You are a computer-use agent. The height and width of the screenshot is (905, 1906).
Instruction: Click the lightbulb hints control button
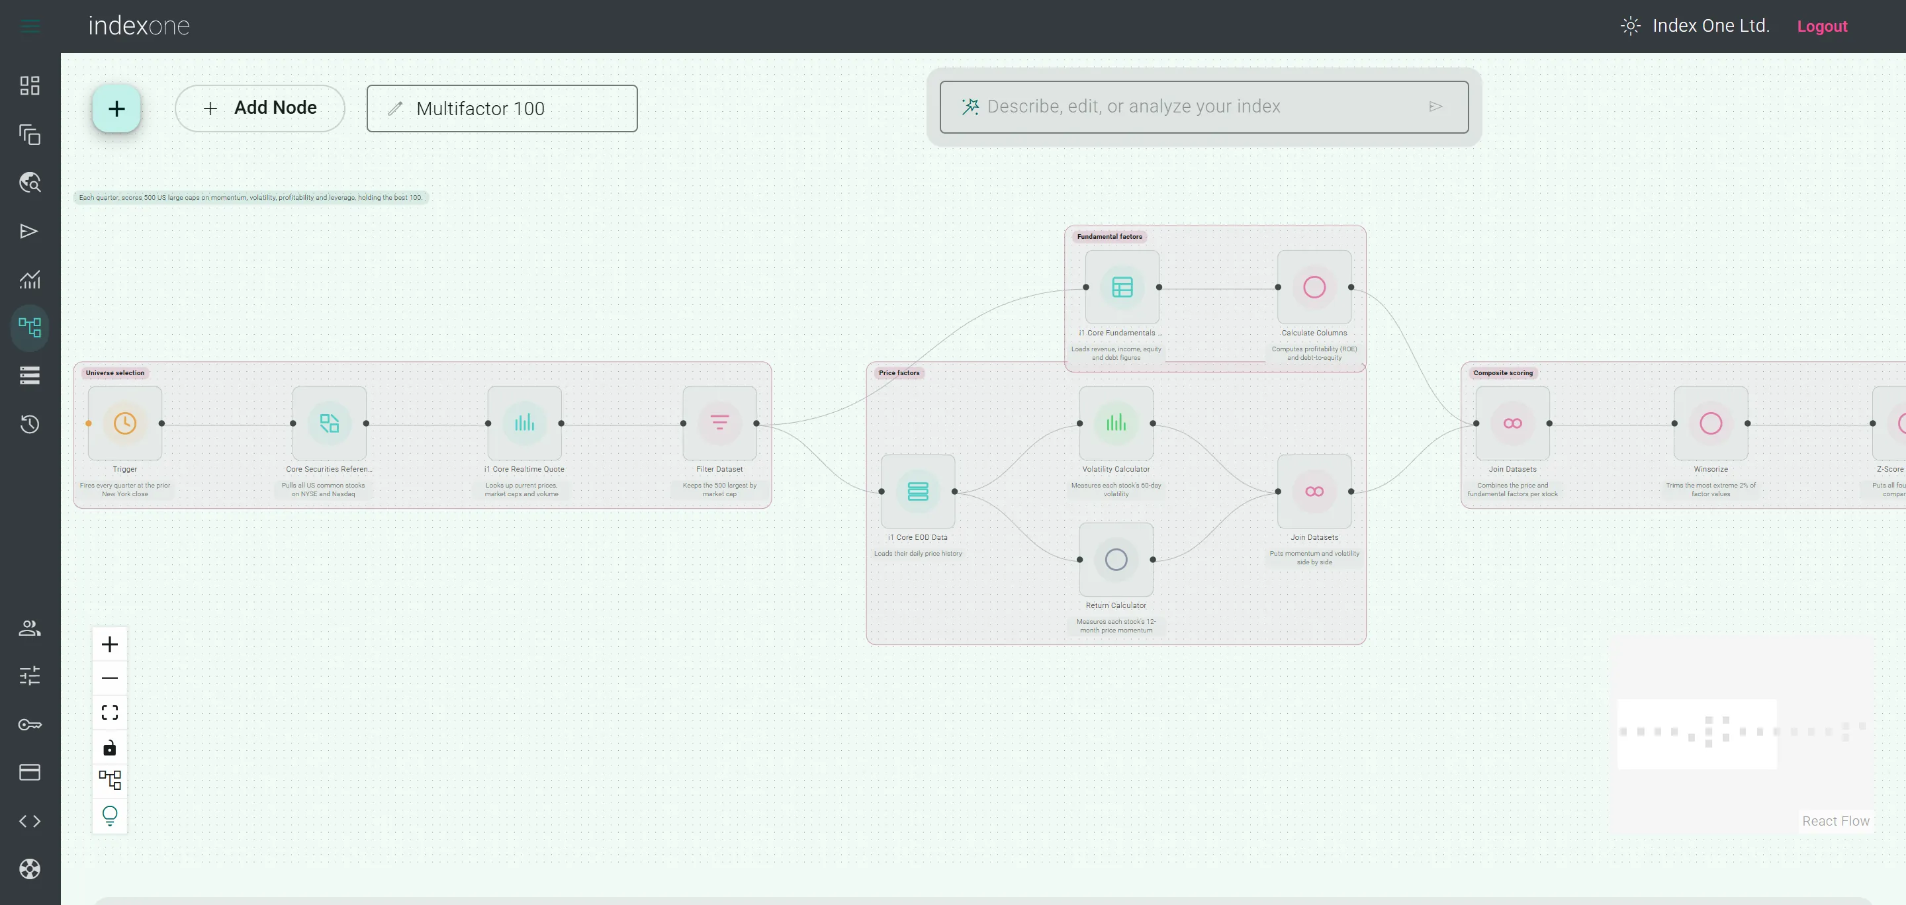[109, 816]
